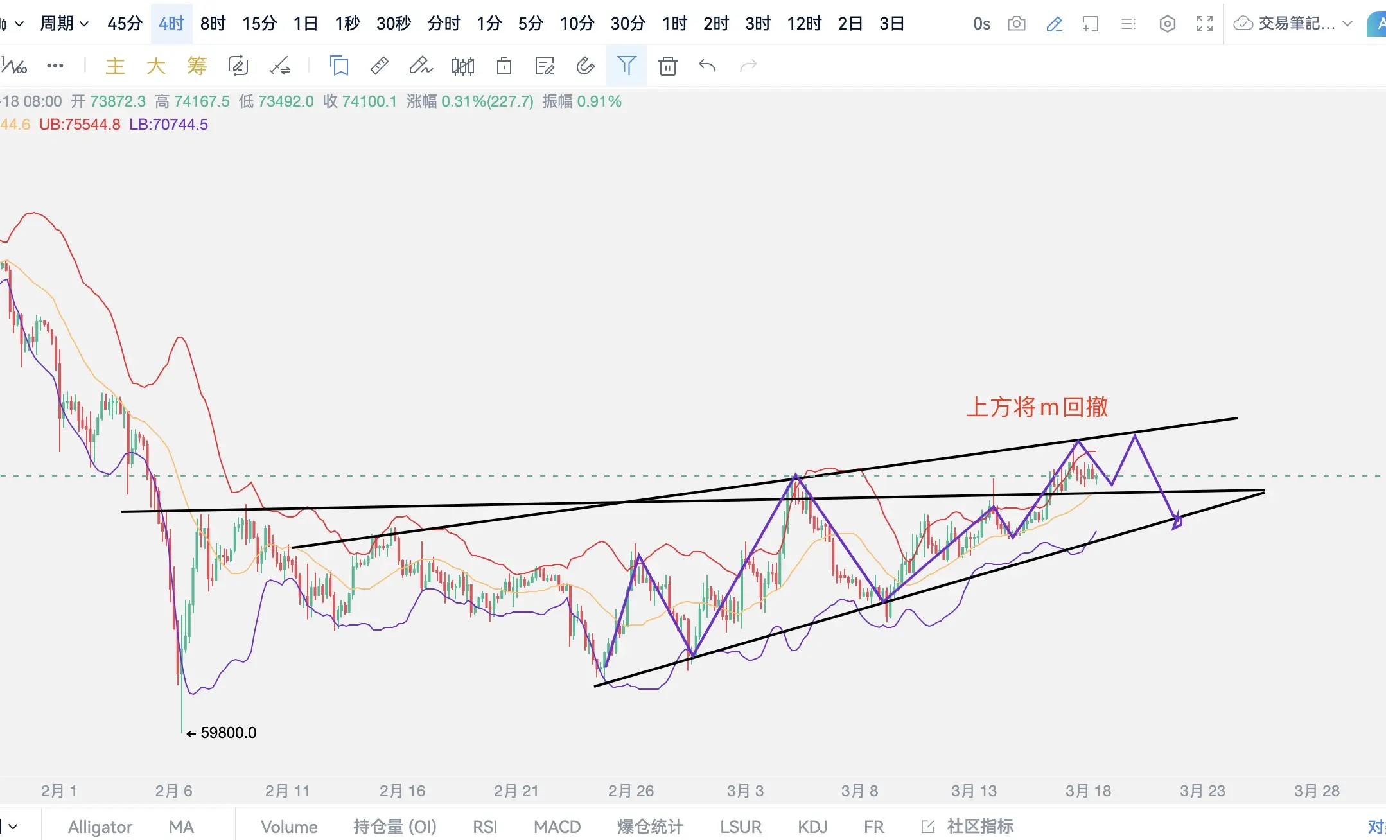Select the 15分 timeframe tab
The image size is (1386, 840).
pos(259,24)
